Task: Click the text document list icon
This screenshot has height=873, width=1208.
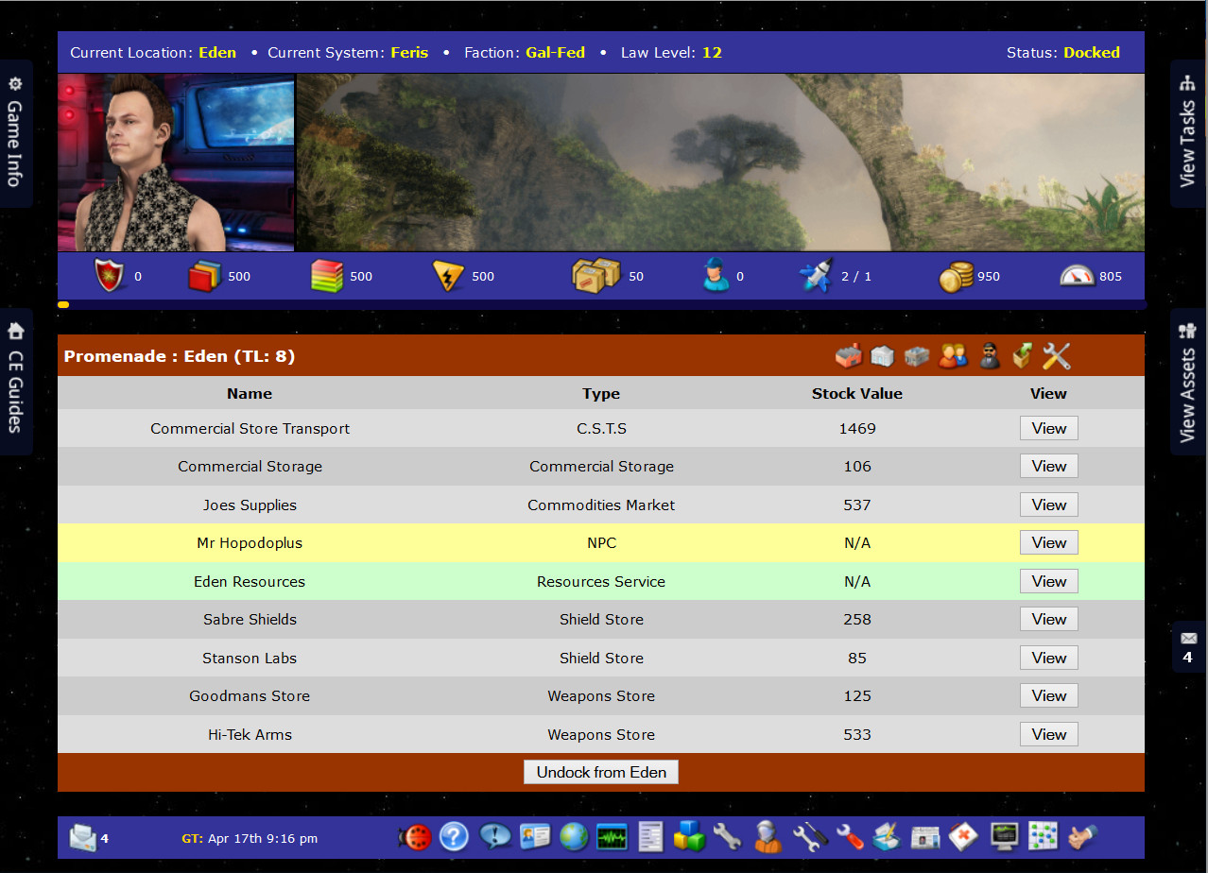Action: (x=650, y=836)
